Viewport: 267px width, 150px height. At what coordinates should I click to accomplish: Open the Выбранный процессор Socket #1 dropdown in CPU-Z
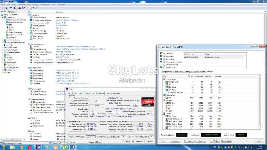[90, 137]
